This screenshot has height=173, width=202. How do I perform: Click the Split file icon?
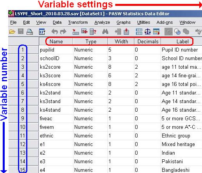pyautogui.click(x=139, y=32)
